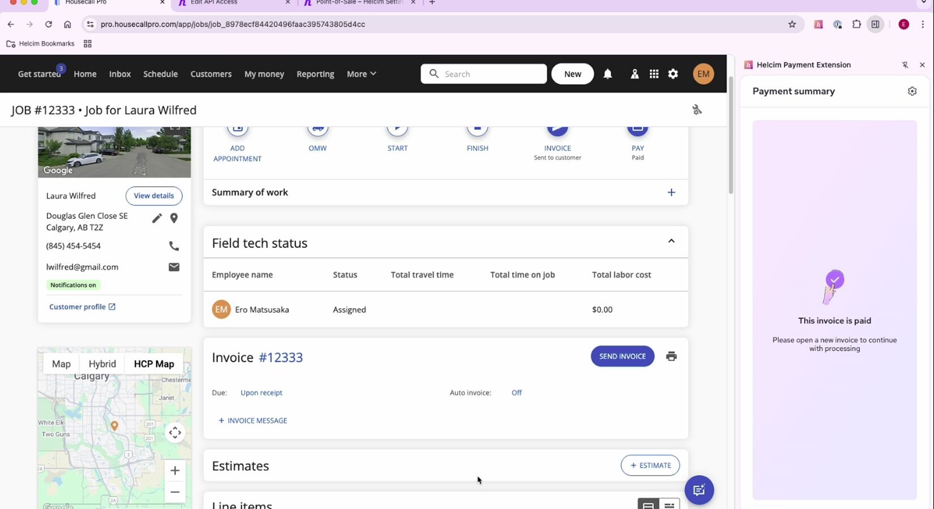Print the invoice using printer icon
This screenshot has height=509, width=934.
pos(671,356)
